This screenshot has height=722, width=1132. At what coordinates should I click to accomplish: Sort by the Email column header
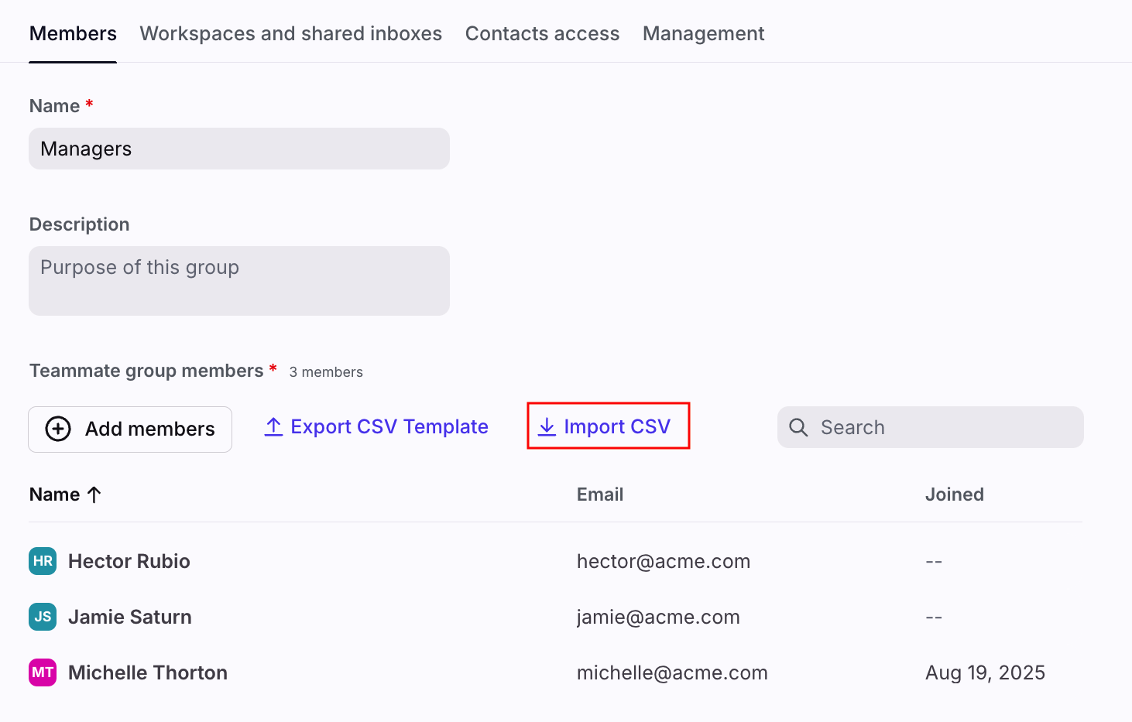pyautogui.click(x=600, y=494)
